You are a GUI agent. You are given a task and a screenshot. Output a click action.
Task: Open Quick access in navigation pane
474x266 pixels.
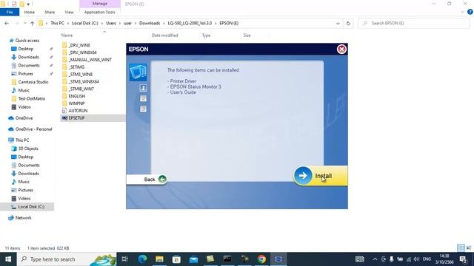click(x=27, y=41)
